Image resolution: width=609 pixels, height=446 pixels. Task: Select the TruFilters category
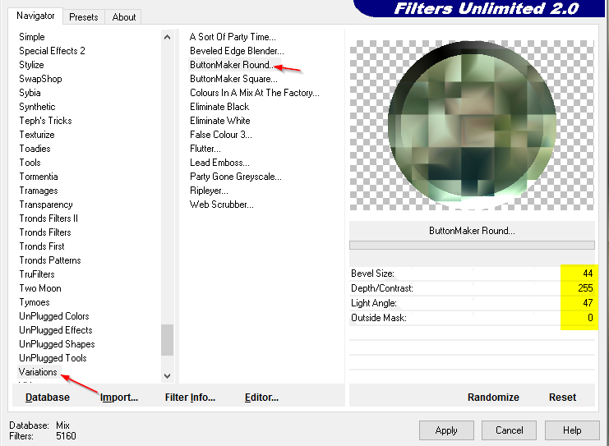coord(37,274)
